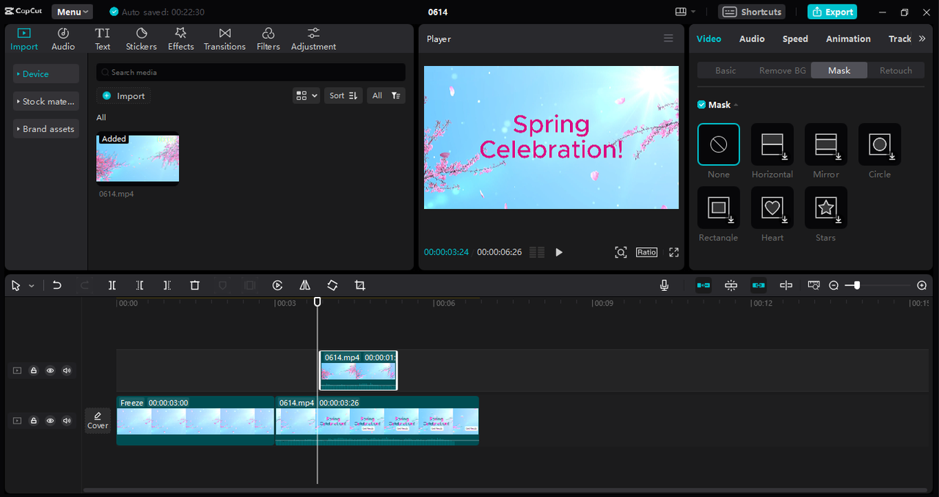Image resolution: width=939 pixels, height=497 pixels.
Task: Enter fullscreen preview in the player
Action: click(x=673, y=252)
